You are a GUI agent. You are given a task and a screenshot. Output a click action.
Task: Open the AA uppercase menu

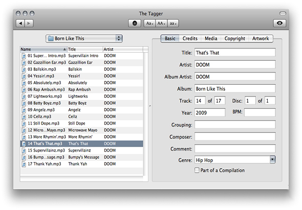pyautogui.click(x=161, y=24)
